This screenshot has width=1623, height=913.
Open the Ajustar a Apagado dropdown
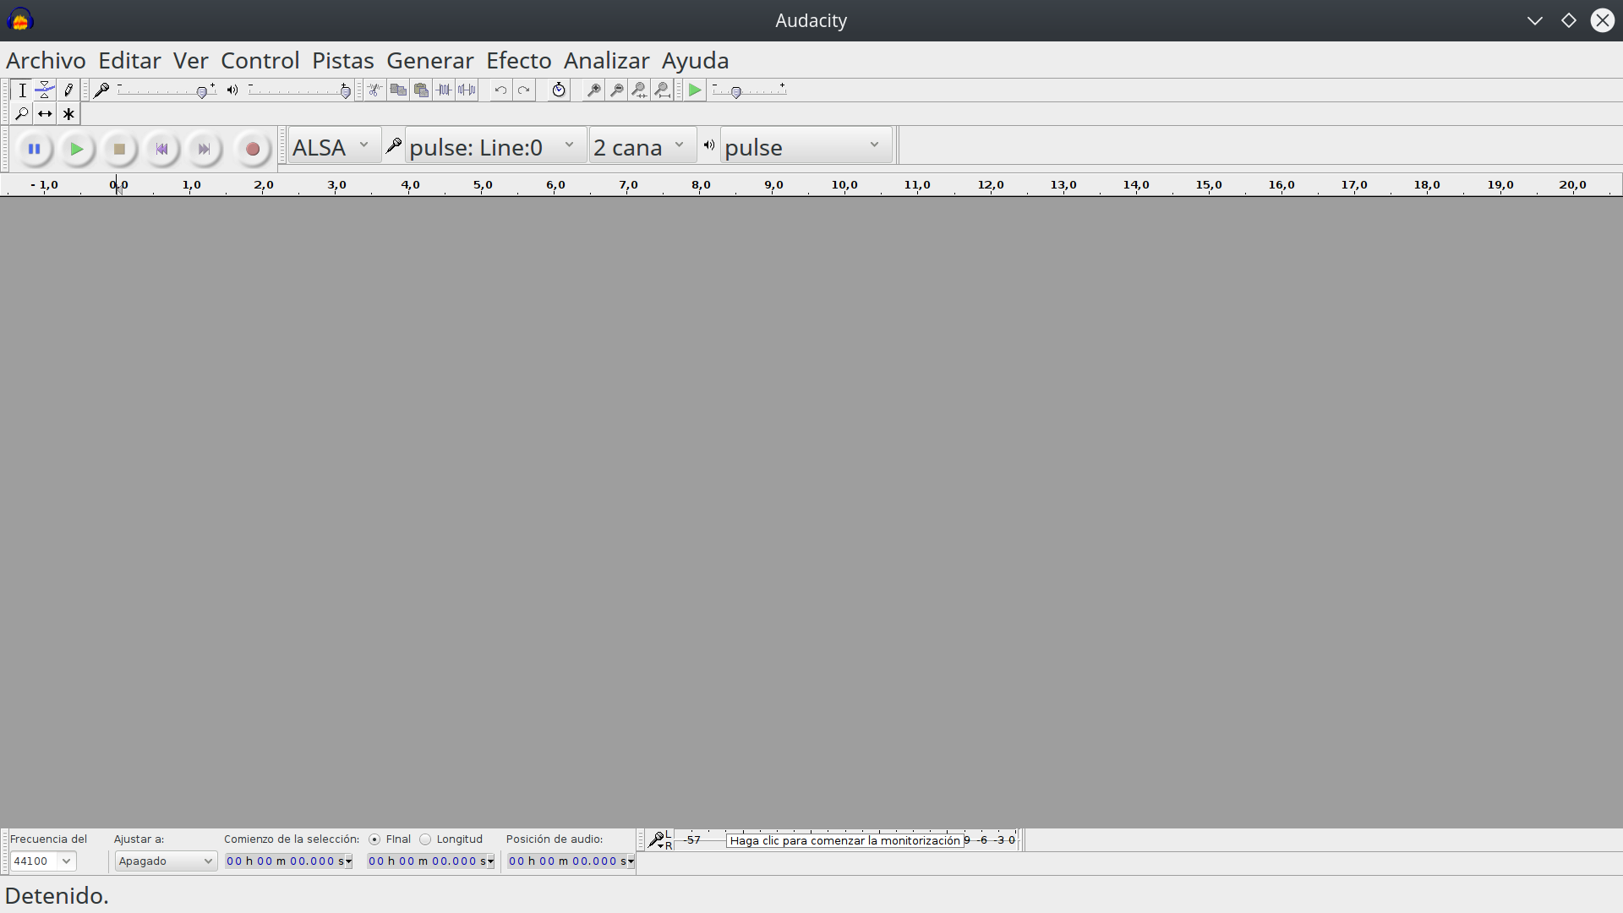[x=166, y=861]
